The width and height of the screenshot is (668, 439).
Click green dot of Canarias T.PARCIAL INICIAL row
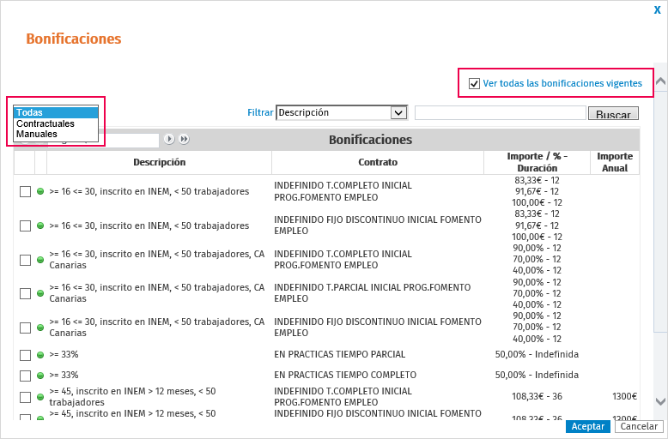click(x=40, y=293)
